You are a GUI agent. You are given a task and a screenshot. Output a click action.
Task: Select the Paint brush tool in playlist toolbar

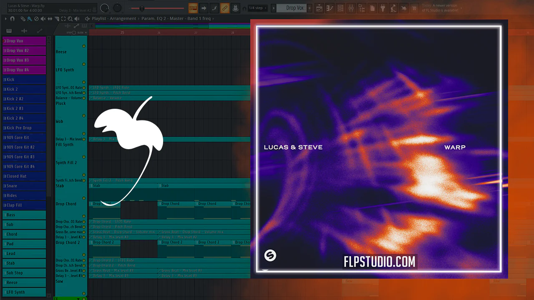(30, 19)
